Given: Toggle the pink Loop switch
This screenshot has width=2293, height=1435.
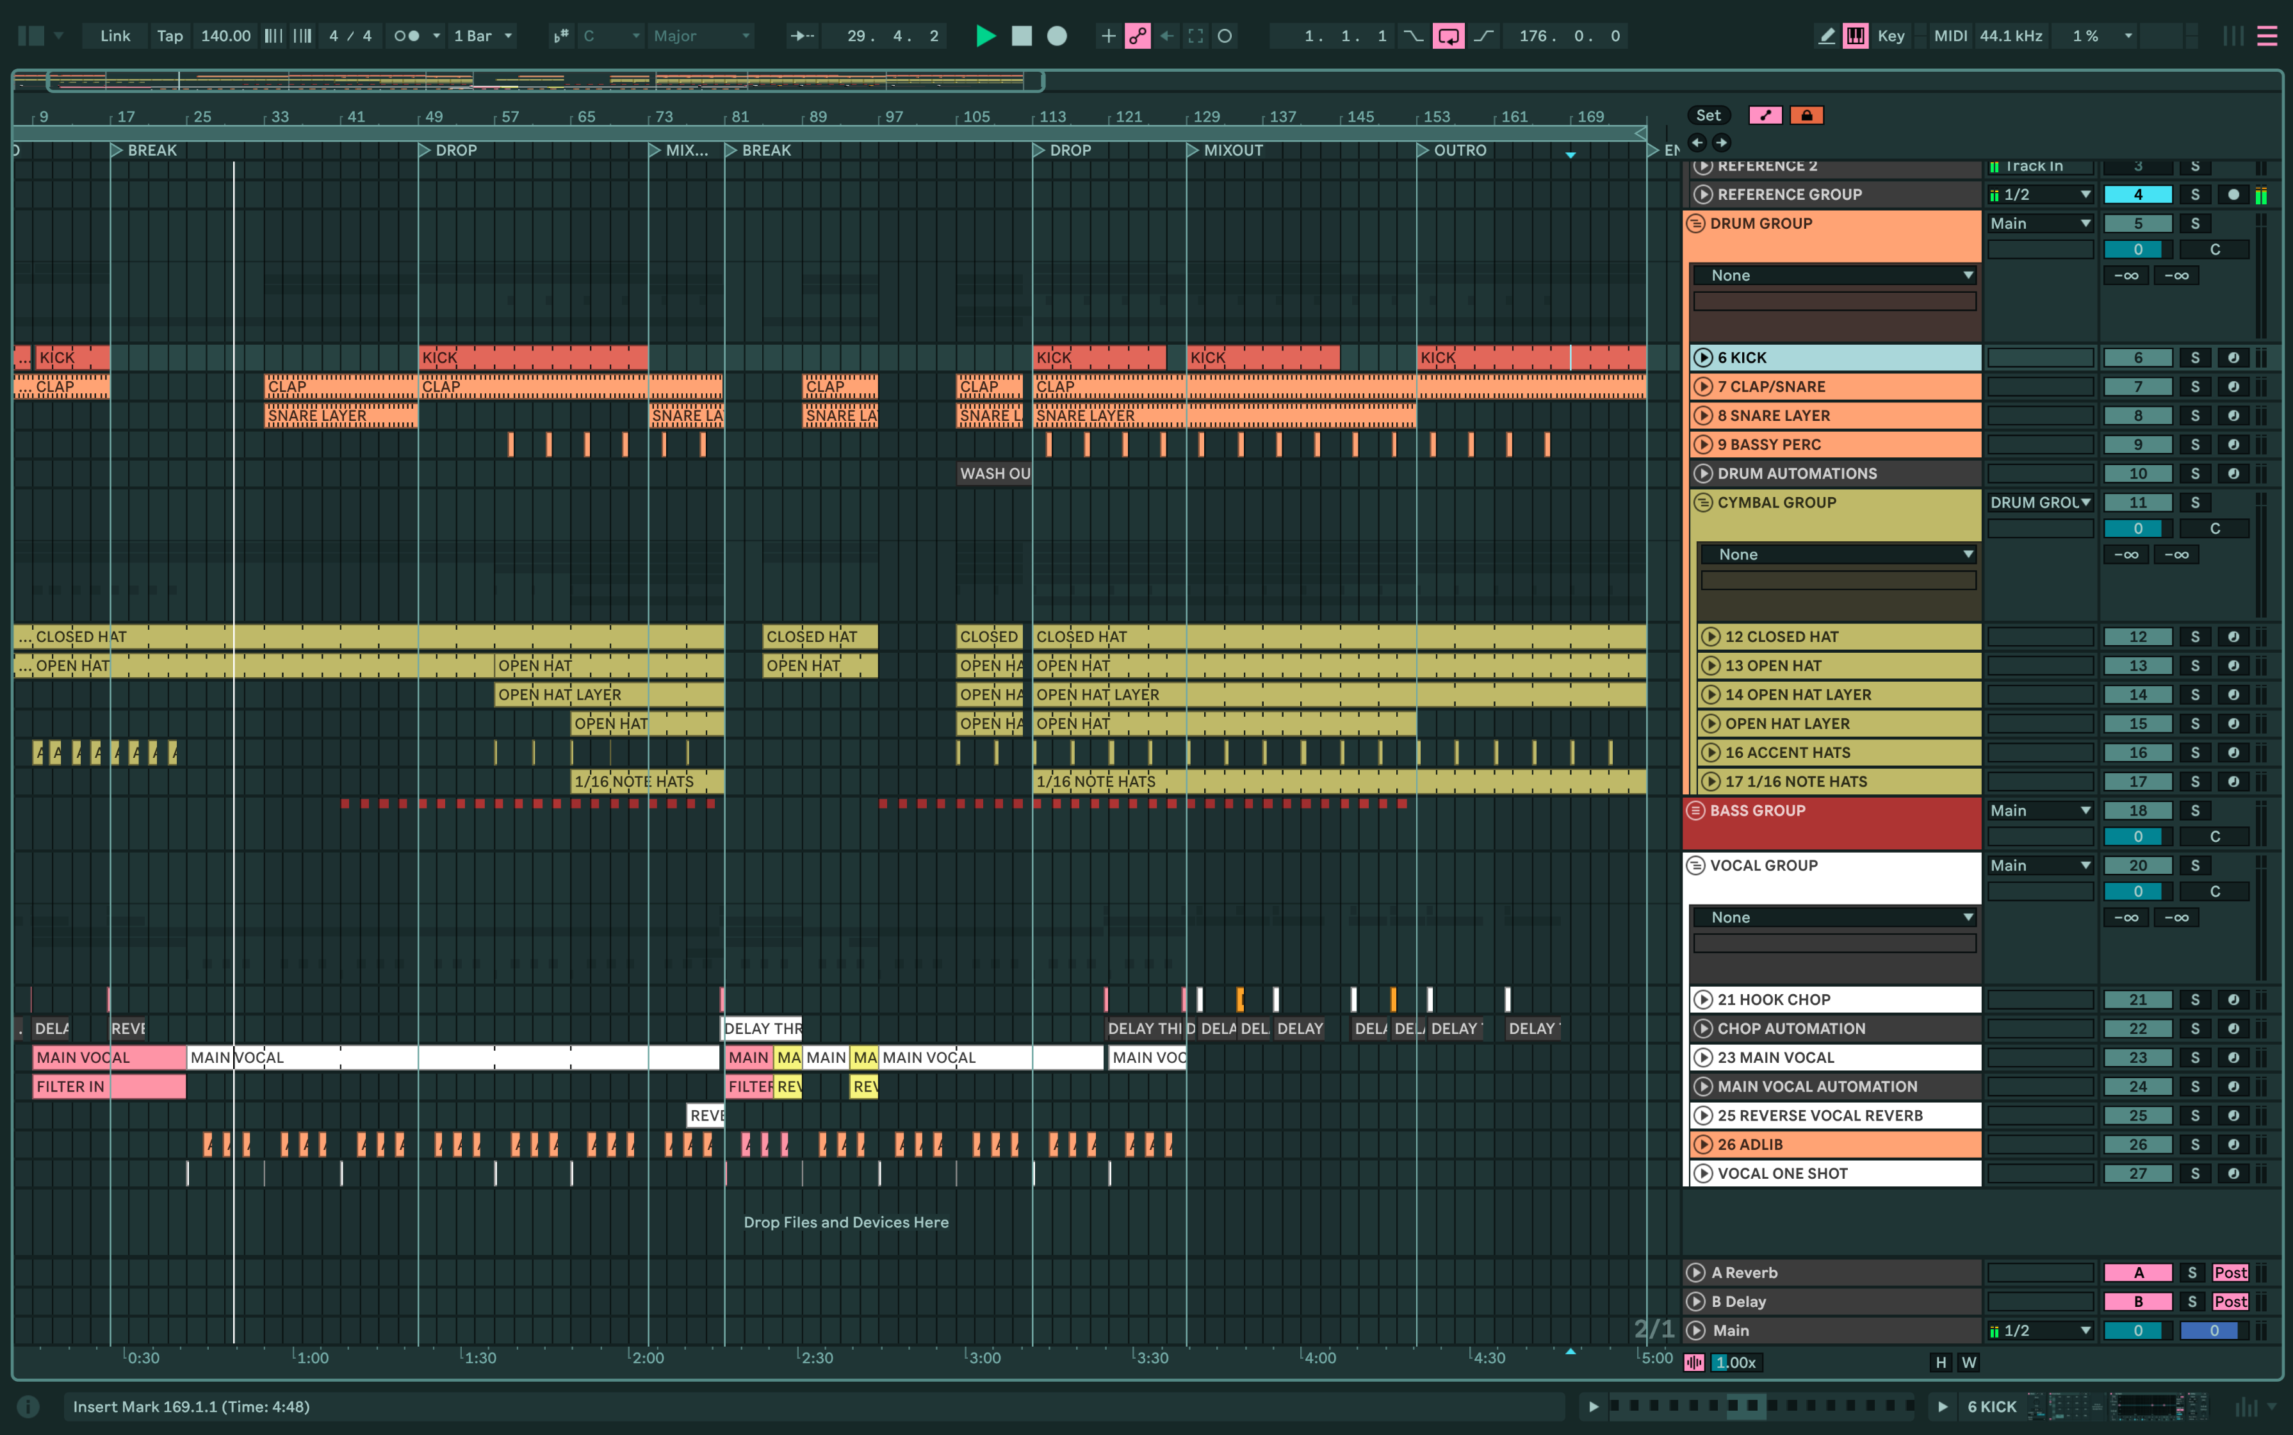Looking at the screenshot, I should pos(1448,36).
